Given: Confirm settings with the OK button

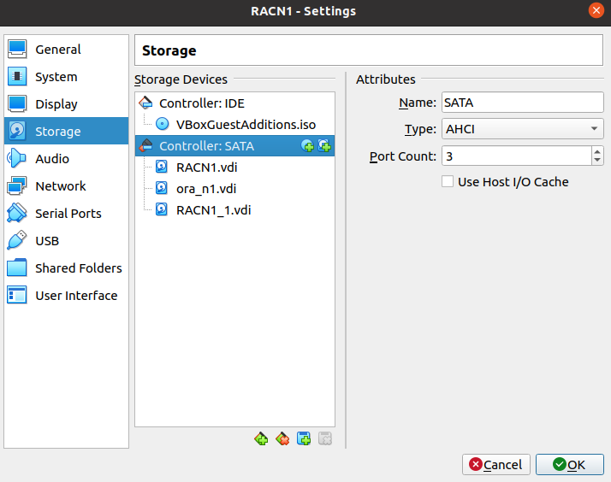Looking at the screenshot, I should (570, 465).
